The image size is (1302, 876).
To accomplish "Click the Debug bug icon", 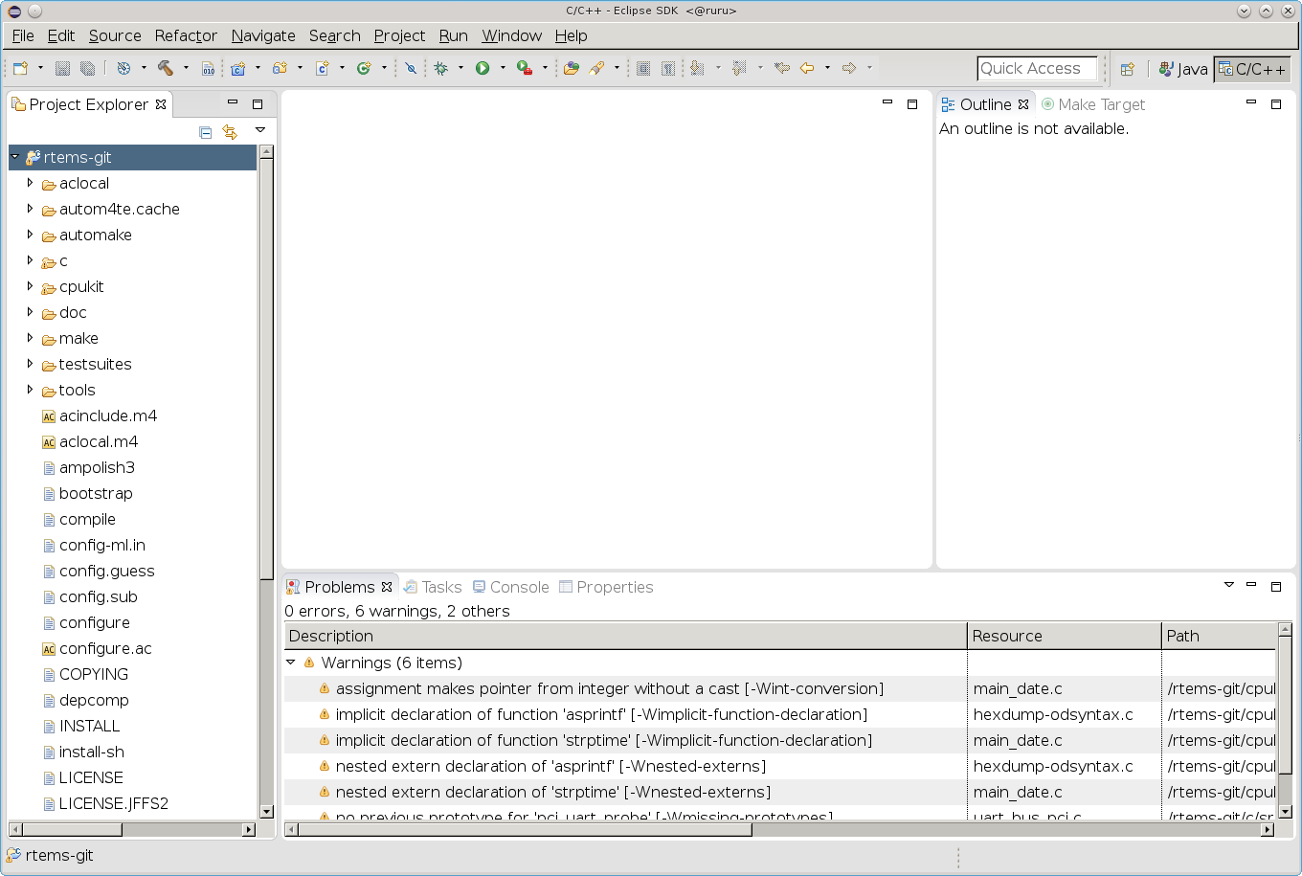I will point(441,69).
